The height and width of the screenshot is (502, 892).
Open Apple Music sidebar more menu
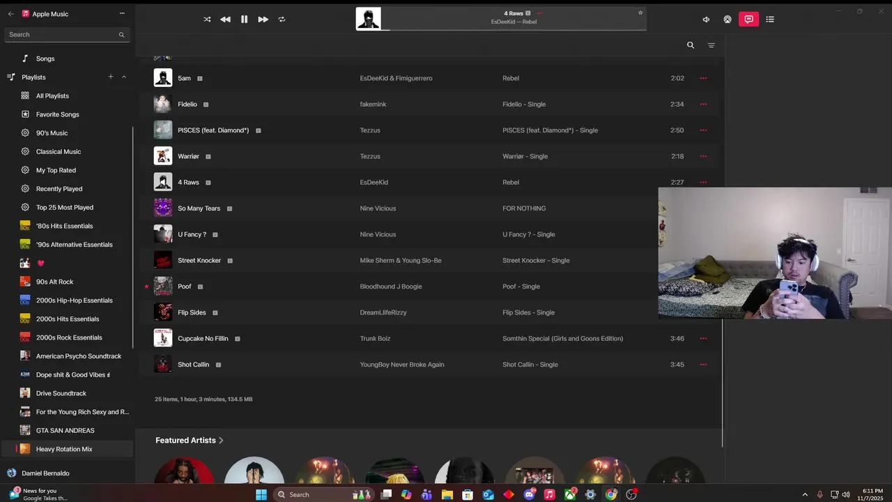click(122, 13)
